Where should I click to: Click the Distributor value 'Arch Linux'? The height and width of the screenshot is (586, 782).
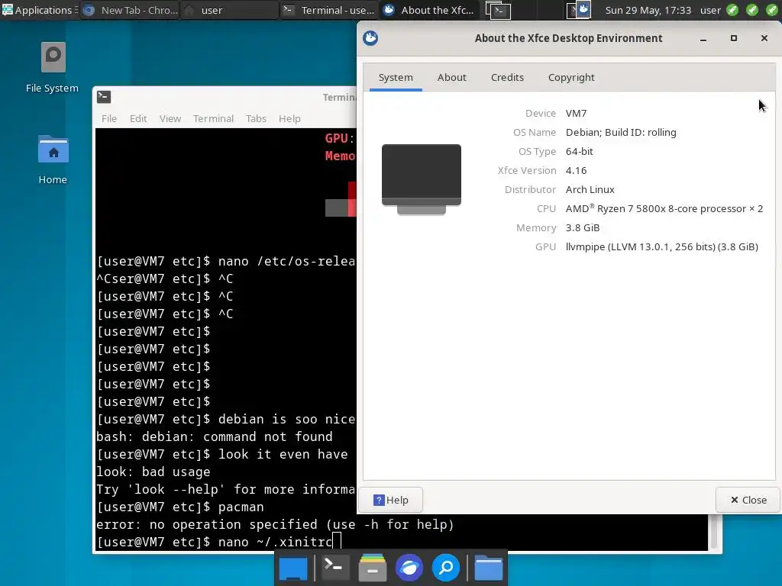pyautogui.click(x=590, y=189)
